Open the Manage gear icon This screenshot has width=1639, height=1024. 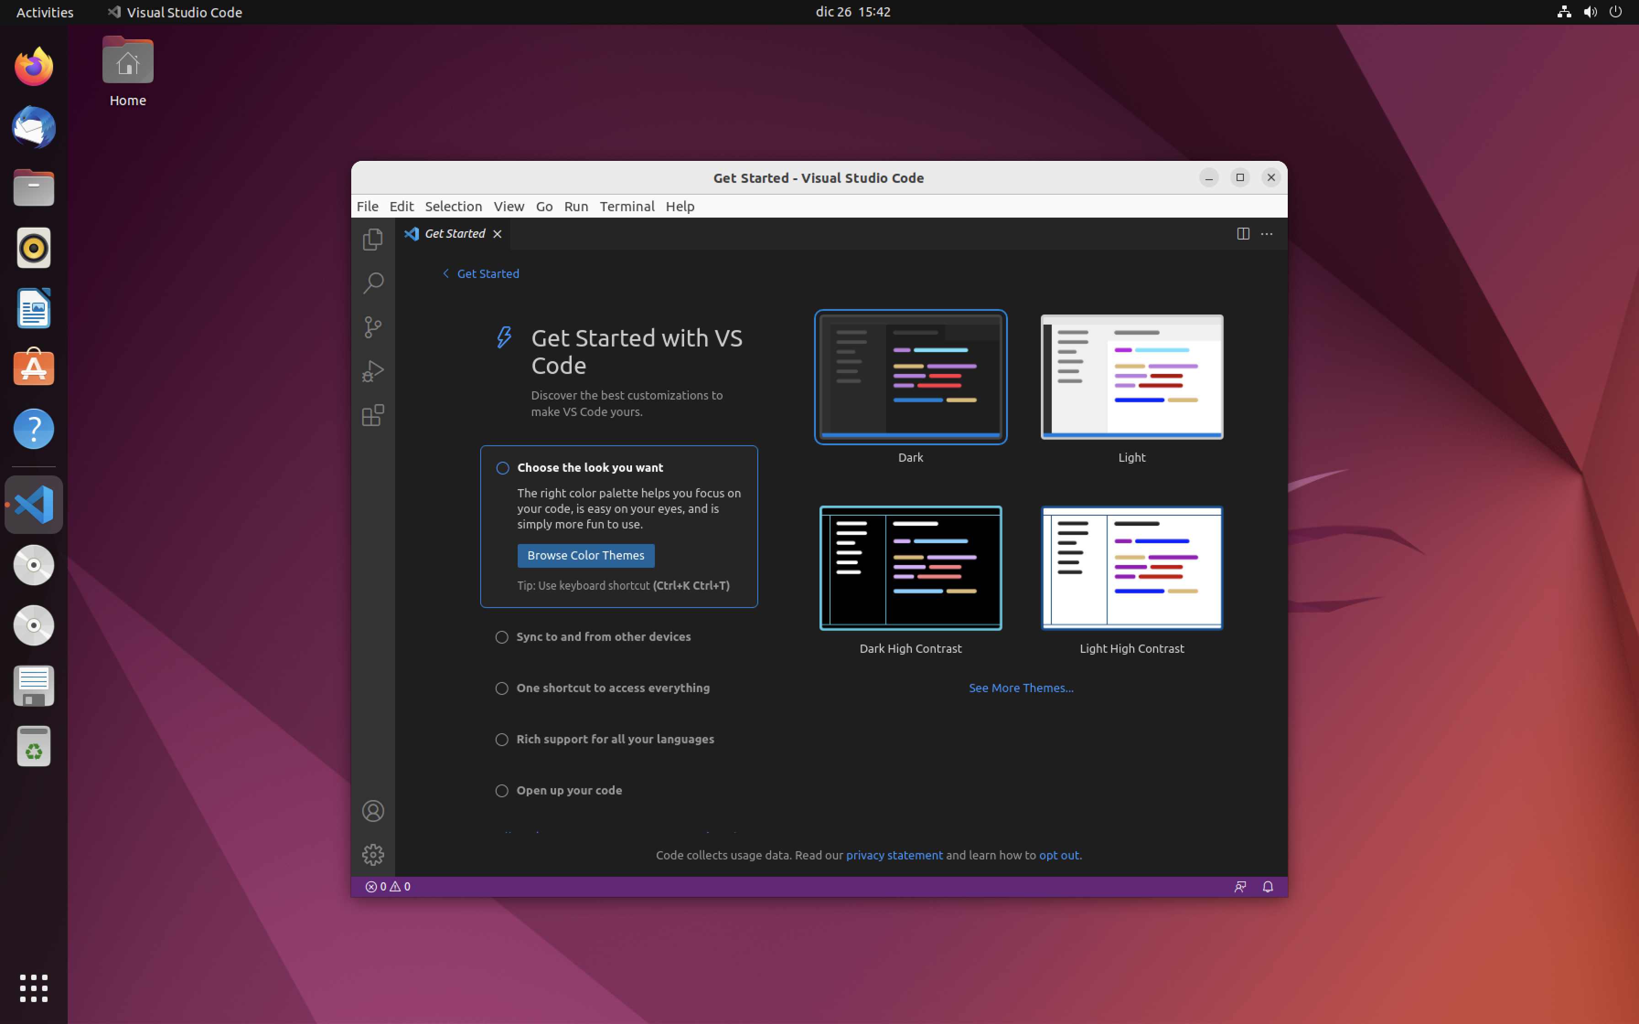pyautogui.click(x=373, y=855)
